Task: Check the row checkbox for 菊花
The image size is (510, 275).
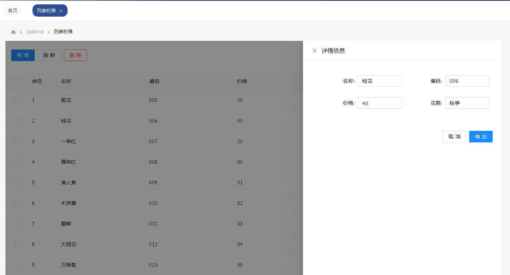Action: tap(17, 100)
